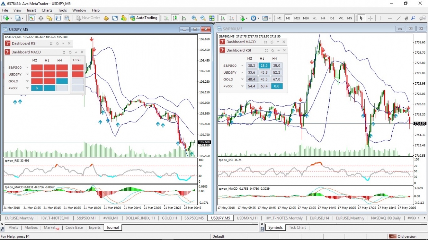428x240 pixels.
Task: Expand USDJPY dropdown in Dashboard MACD
Action: 27,74
